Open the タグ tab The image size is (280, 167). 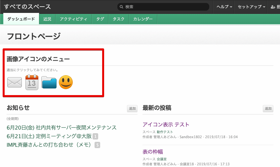[x=100, y=19]
